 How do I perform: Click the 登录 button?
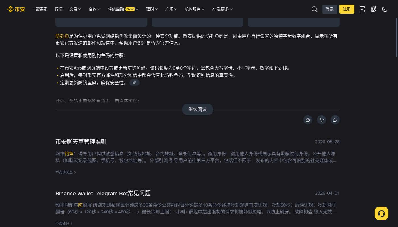(x=330, y=9)
